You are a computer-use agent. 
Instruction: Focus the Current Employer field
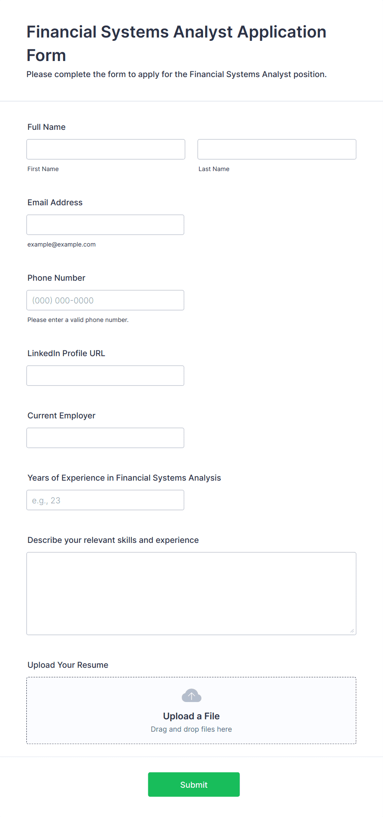[105, 438]
